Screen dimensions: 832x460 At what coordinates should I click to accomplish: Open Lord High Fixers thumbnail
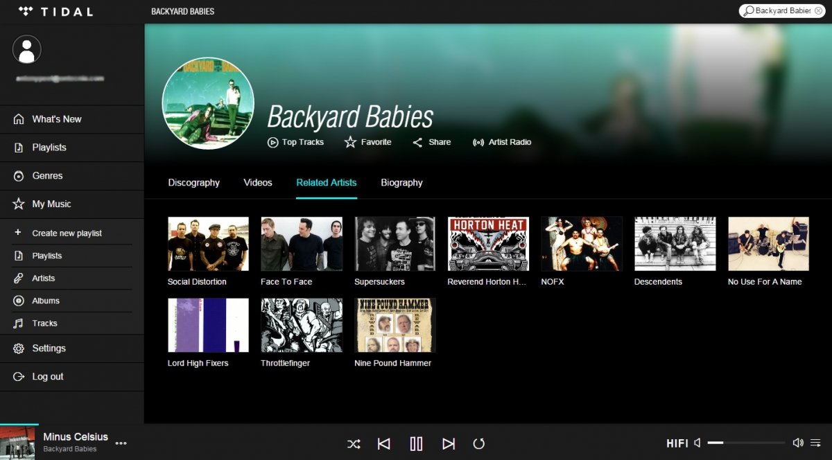(208, 326)
